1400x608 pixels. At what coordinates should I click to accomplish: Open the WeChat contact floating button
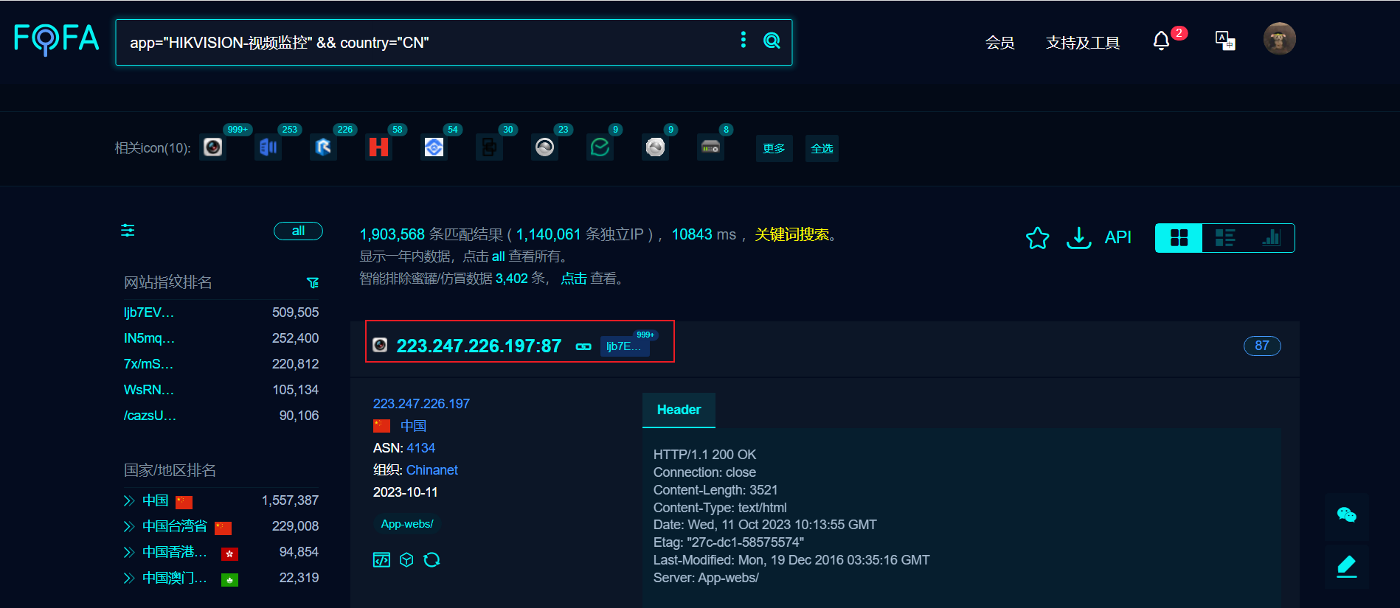pyautogui.click(x=1347, y=516)
